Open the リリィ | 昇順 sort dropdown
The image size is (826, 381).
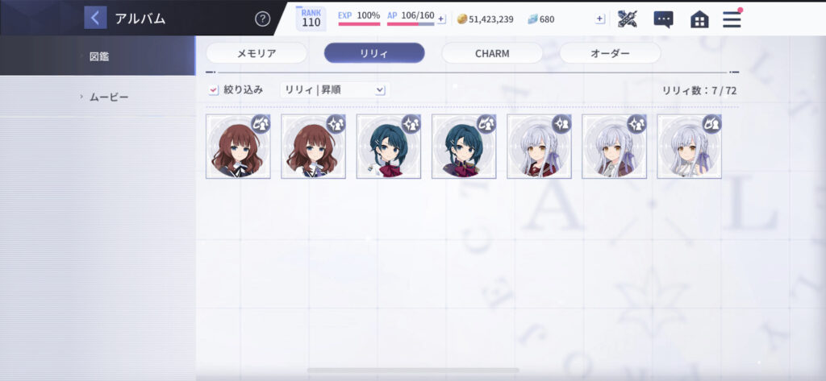click(x=335, y=90)
